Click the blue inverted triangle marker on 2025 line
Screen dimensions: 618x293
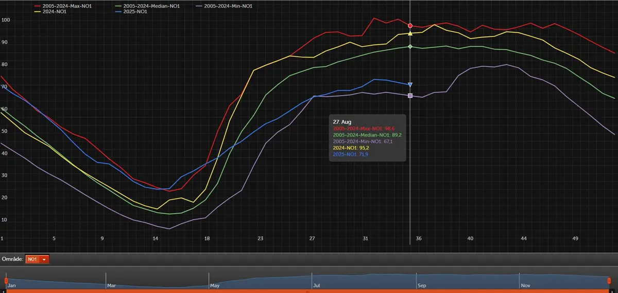coord(410,84)
